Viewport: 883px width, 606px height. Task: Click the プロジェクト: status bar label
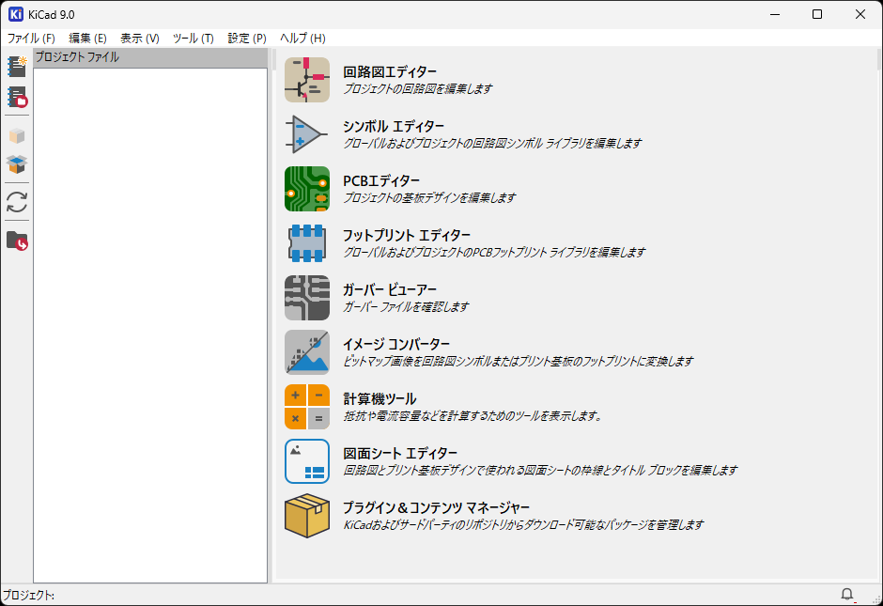click(x=29, y=596)
